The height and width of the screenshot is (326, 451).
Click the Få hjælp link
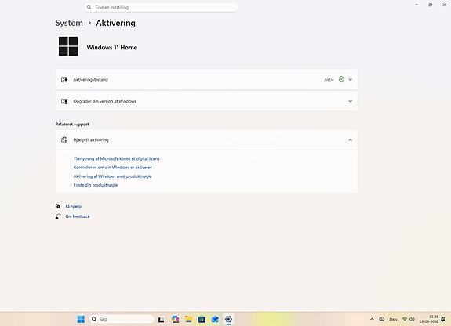point(74,206)
